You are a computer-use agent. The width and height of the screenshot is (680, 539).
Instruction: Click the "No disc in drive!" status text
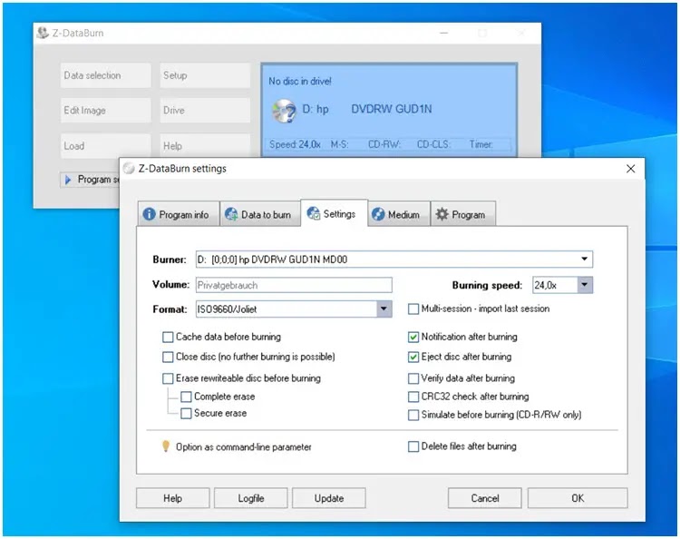click(x=300, y=81)
